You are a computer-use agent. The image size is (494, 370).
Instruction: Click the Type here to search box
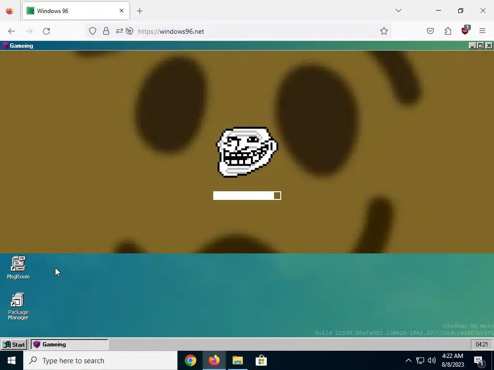pyautogui.click(x=100, y=360)
